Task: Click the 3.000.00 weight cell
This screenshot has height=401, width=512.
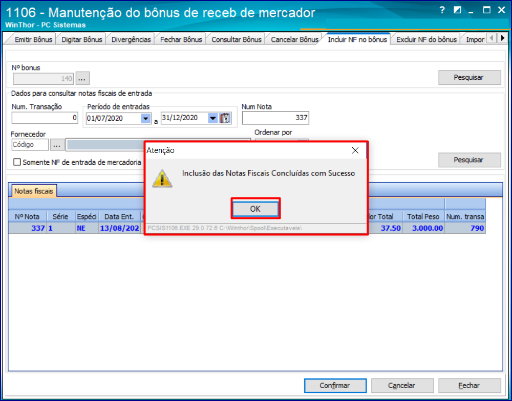Action: coord(423,228)
